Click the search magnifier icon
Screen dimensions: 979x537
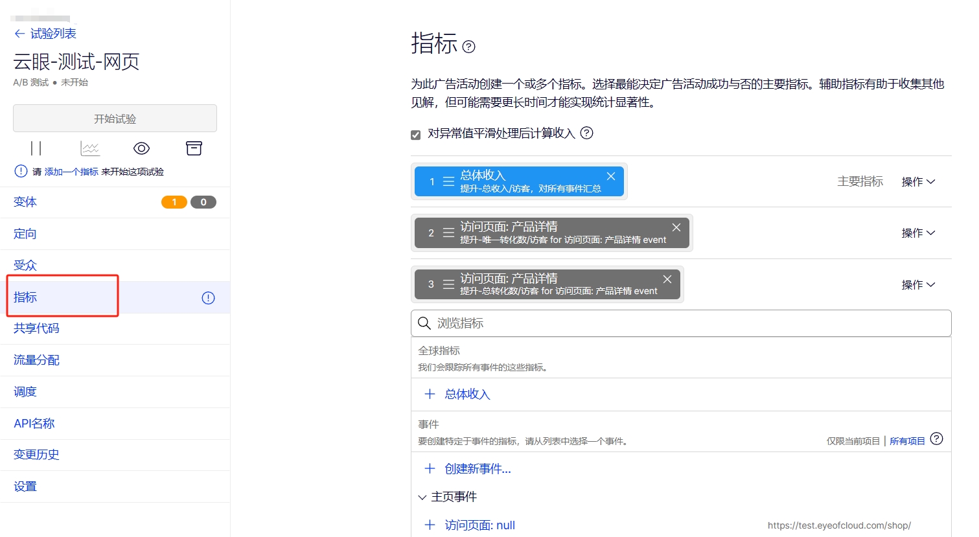[x=424, y=323]
